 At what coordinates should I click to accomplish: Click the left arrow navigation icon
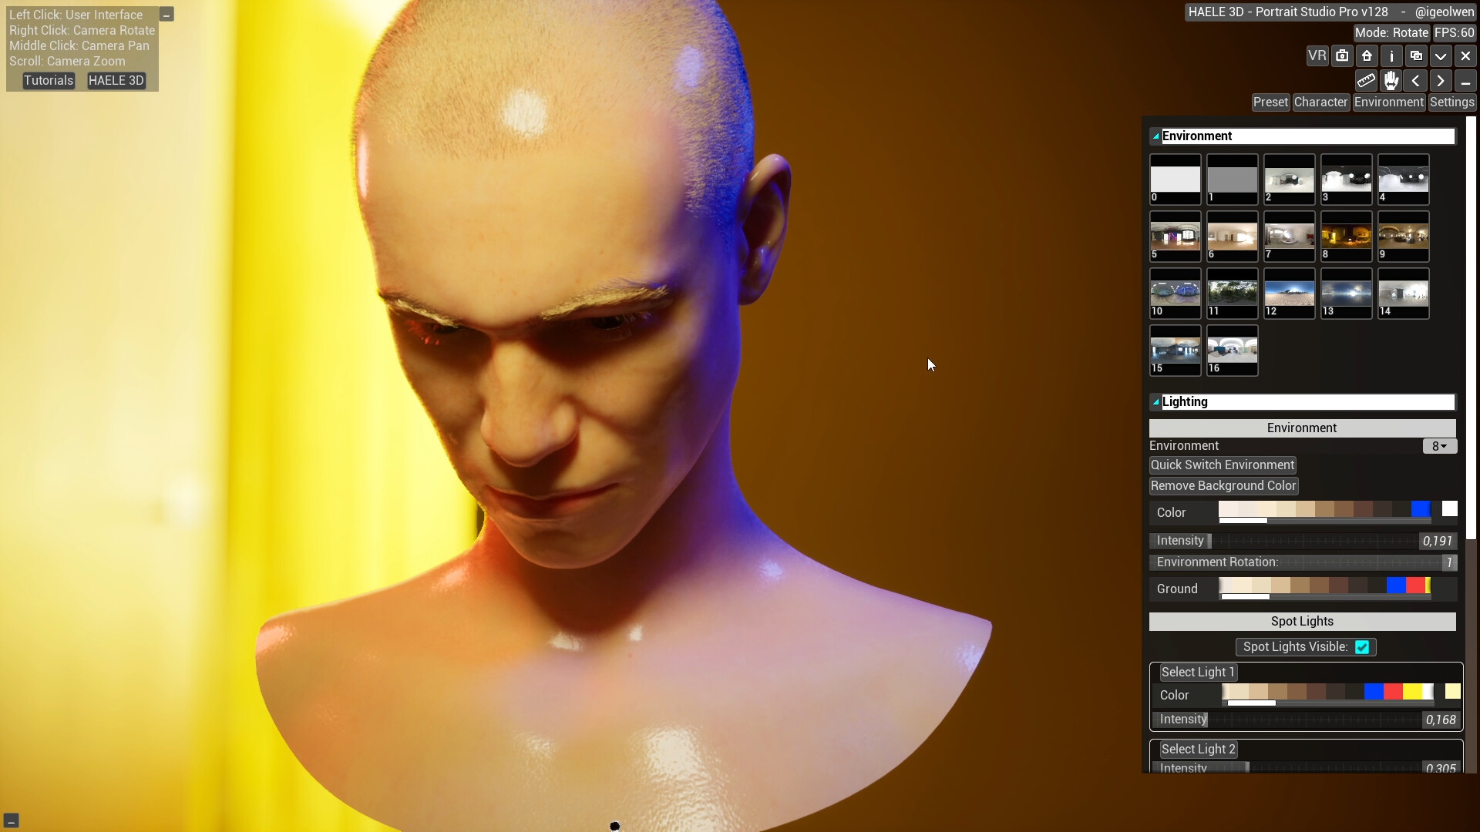(x=1415, y=80)
